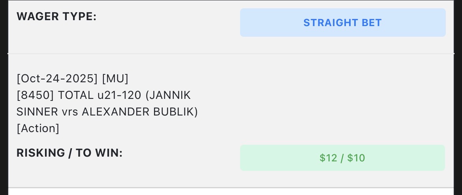Click the [MU] tag
Image resolution: width=462 pixels, height=195 pixels.
tap(115, 79)
